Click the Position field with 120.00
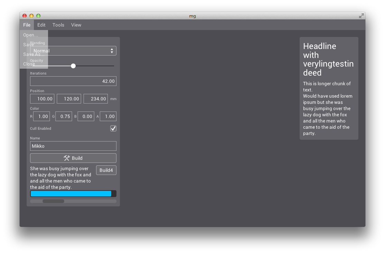385x254 pixels. pos(69,99)
